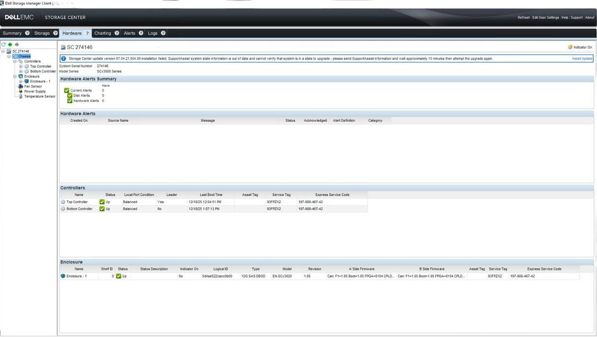Click the Fan Sensor icon in tree

pos(21,86)
